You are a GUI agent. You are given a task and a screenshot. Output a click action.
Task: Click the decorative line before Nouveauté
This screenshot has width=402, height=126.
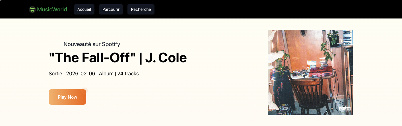[54, 44]
